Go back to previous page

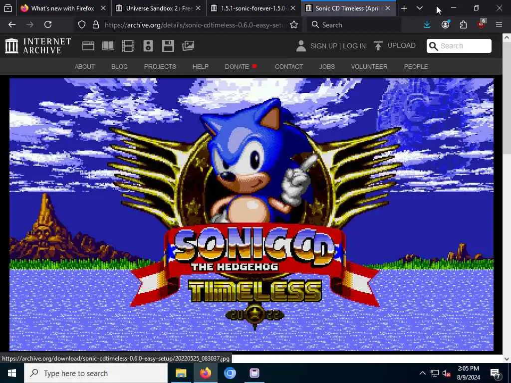click(x=12, y=24)
